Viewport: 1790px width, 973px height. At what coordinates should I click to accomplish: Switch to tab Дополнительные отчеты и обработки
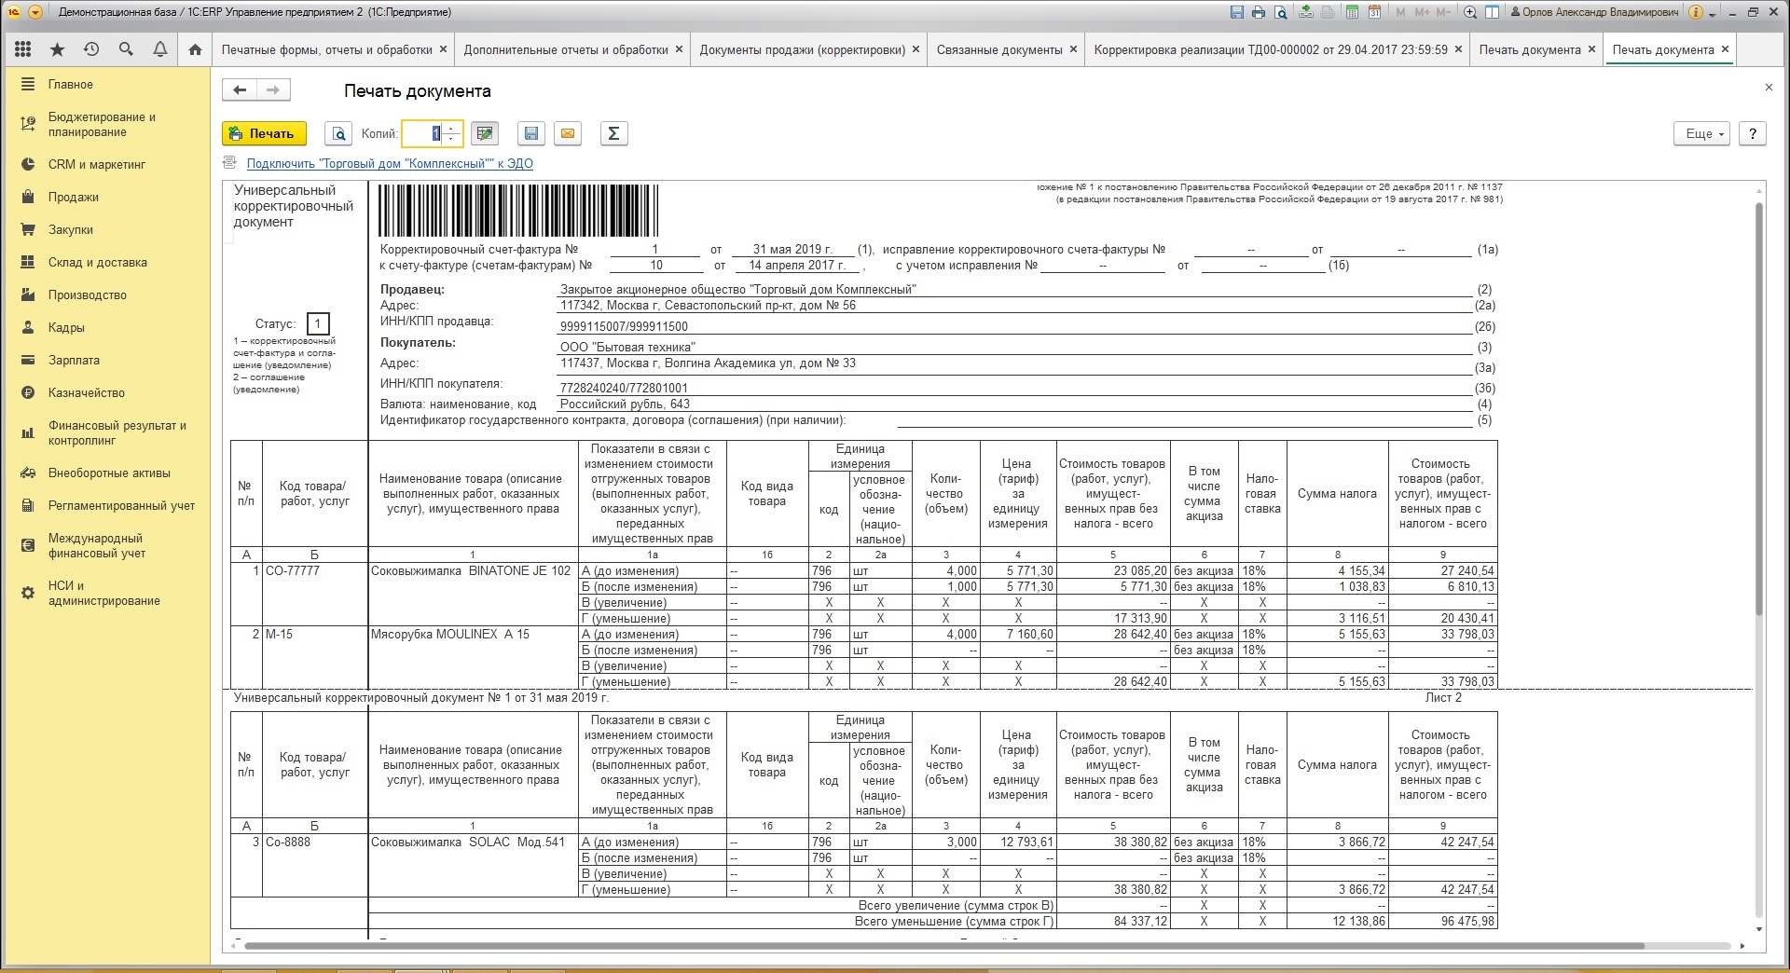566,49
